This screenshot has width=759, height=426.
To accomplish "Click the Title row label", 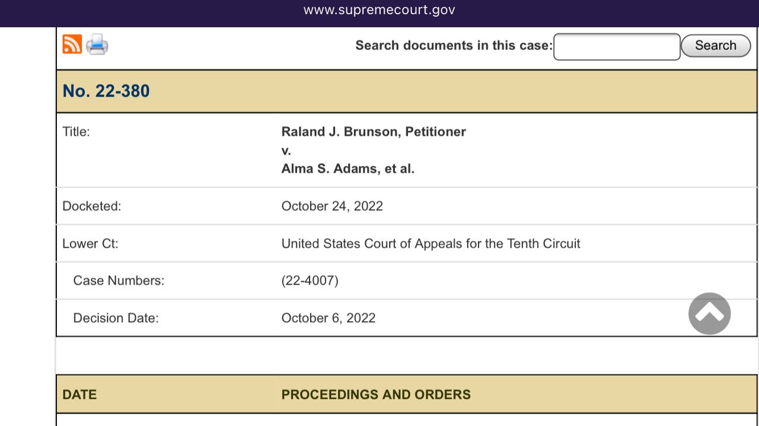I will tap(76, 132).
